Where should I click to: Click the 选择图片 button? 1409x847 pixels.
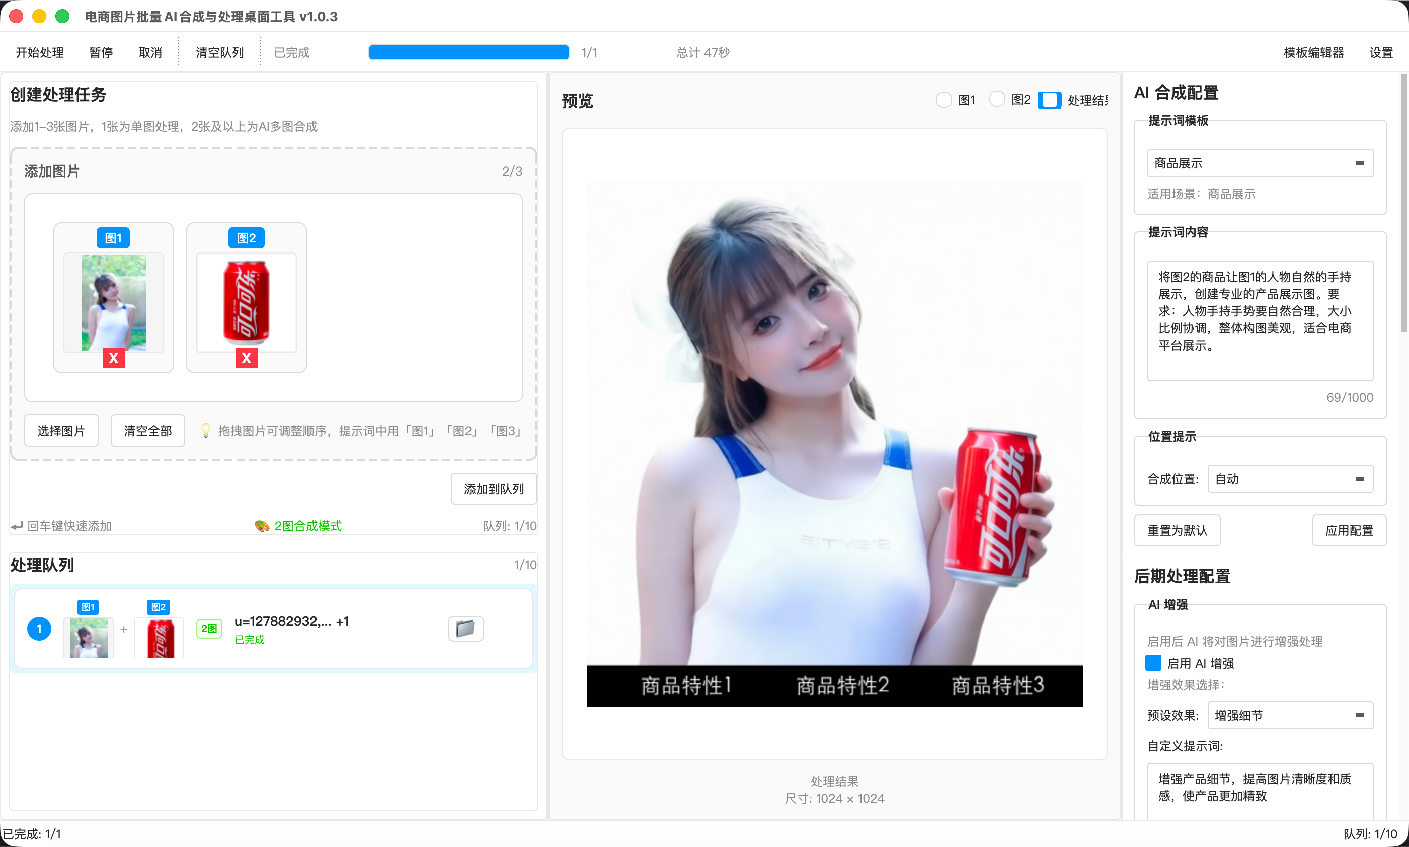pos(61,431)
